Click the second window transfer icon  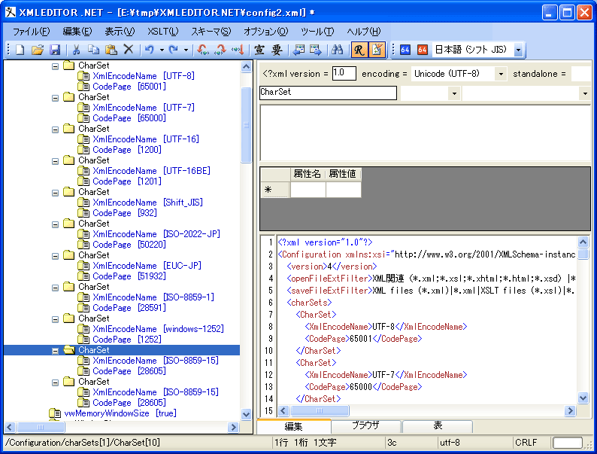coord(316,50)
